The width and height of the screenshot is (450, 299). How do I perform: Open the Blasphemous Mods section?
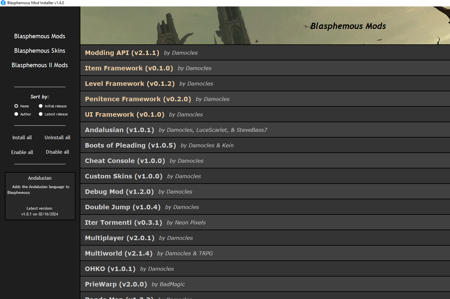(40, 36)
